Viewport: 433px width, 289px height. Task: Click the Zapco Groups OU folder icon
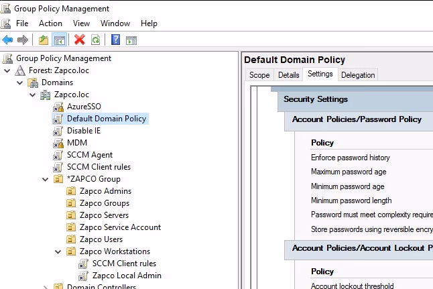71,203
